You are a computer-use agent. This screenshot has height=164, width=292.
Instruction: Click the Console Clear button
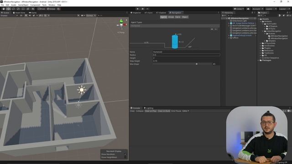[132, 111]
